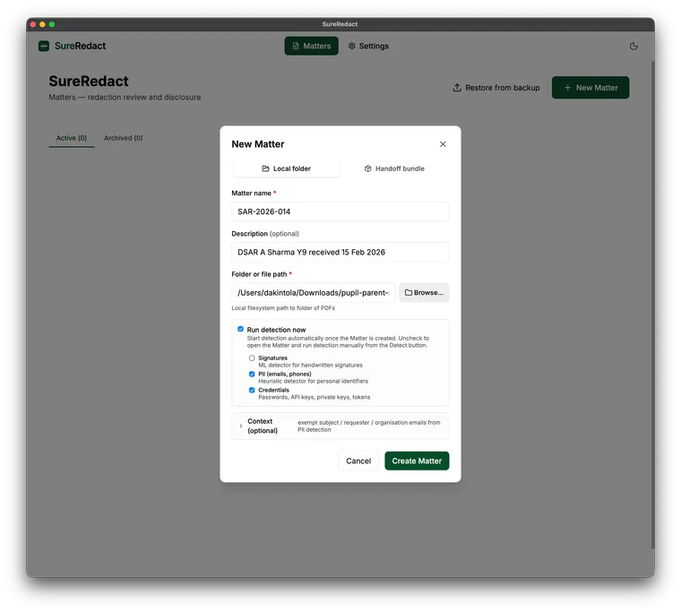Screen dimensions: 681x612
Task: Click the 'Local filesystem path to folder of PDFs' hint
Action: click(x=283, y=308)
